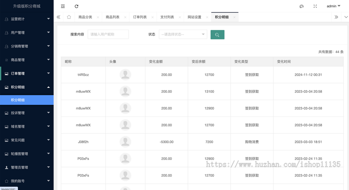The height and width of the screenshot is (190, 349).
Task: Click the icon beside 轮播图管理
Action: [x=7, y=154]
